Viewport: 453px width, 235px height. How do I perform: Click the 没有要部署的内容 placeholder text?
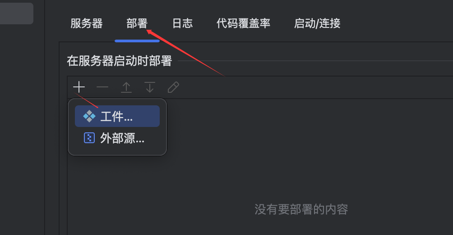(x=301, y=209)
